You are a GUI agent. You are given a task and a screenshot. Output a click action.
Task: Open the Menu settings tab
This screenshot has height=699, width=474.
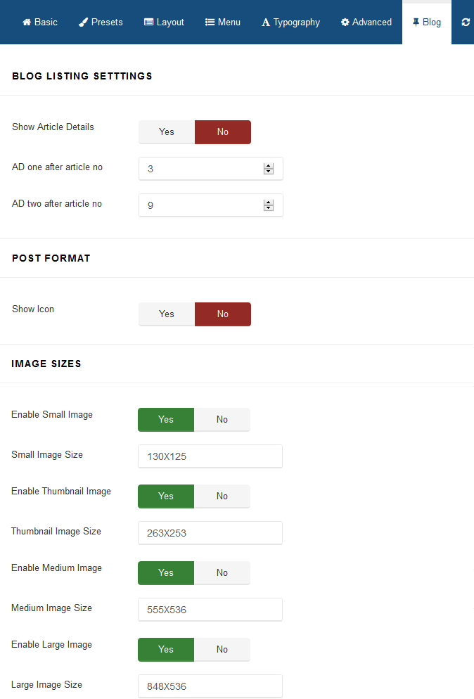pos(223,23)
